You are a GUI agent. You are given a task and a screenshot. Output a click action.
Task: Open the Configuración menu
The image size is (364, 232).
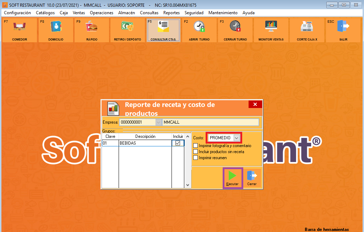(17, 13)
